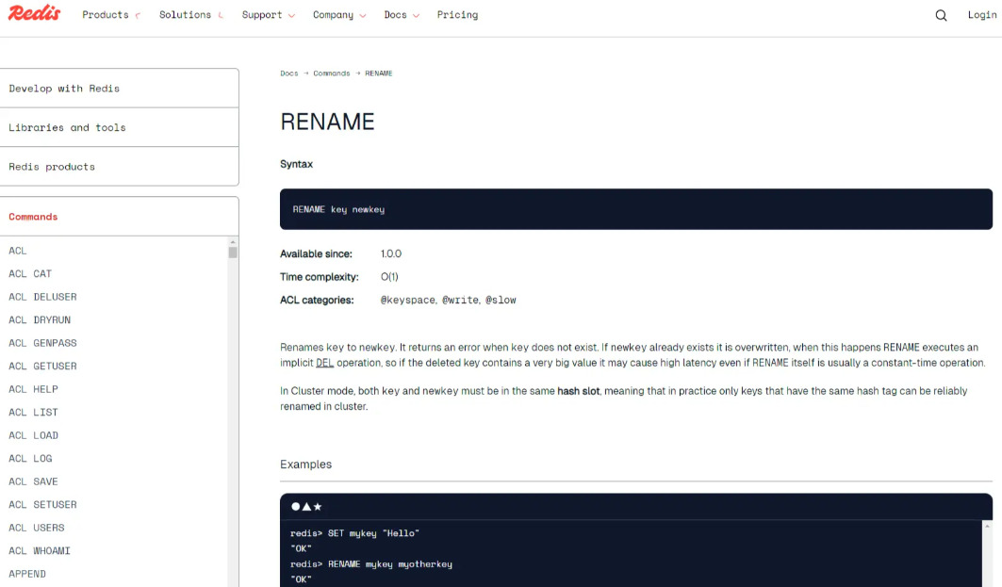Expand the Docs dropdown
The height and width of the screenshot is (587, 1002).
pyautogui.click(x=402, y=15)
